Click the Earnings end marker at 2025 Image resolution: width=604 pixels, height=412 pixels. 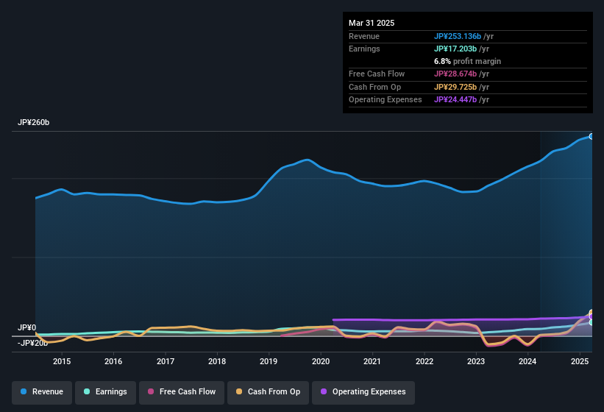coord(591,323)
